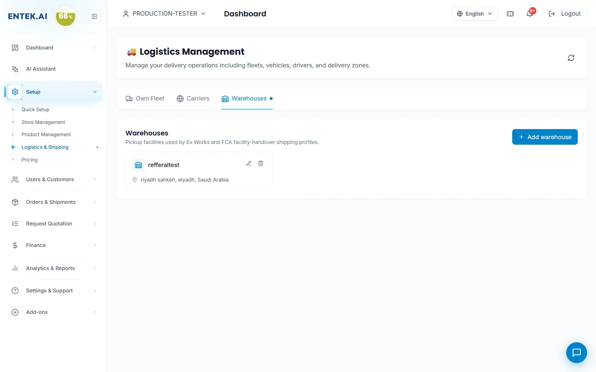Edit the refferaltest warehouse

coord(249,163)
